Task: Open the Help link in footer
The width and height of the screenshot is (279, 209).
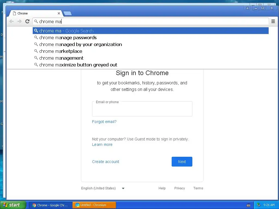Action: tap(162, 188)
